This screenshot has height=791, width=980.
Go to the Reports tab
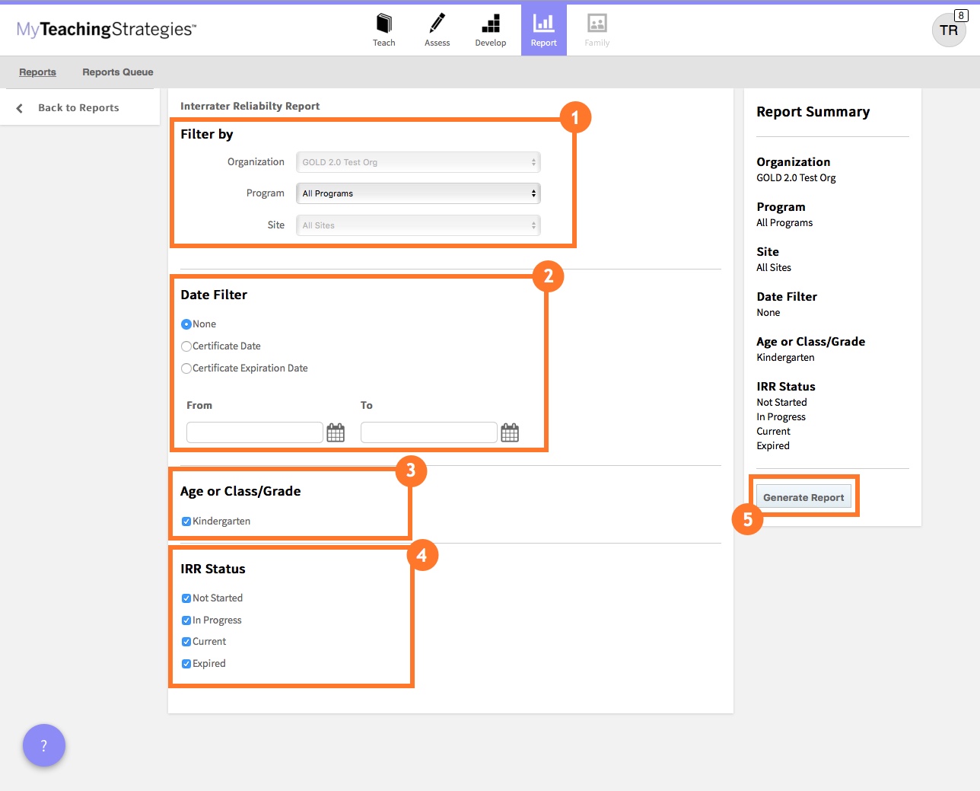click(x=37, y=72)
